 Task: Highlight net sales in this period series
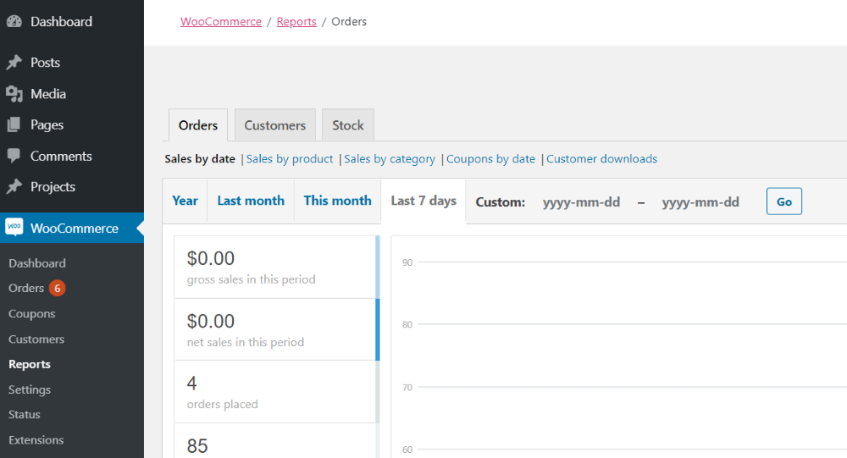pos(277,329)
